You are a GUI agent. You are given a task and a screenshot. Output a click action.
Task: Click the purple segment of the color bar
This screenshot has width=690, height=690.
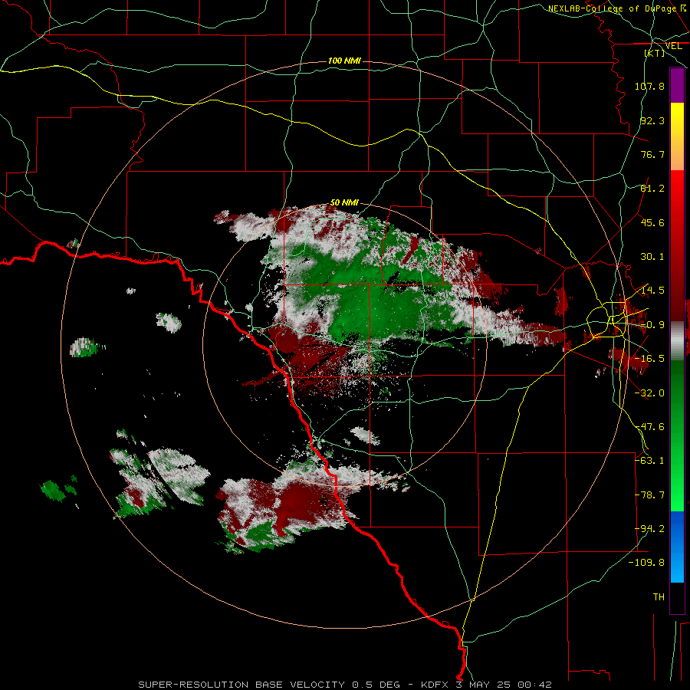click(677, 85)
